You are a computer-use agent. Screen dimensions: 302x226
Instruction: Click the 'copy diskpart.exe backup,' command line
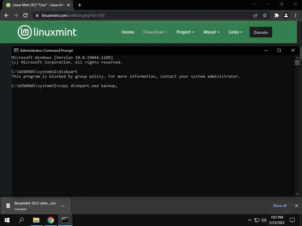tap(65, 86)
